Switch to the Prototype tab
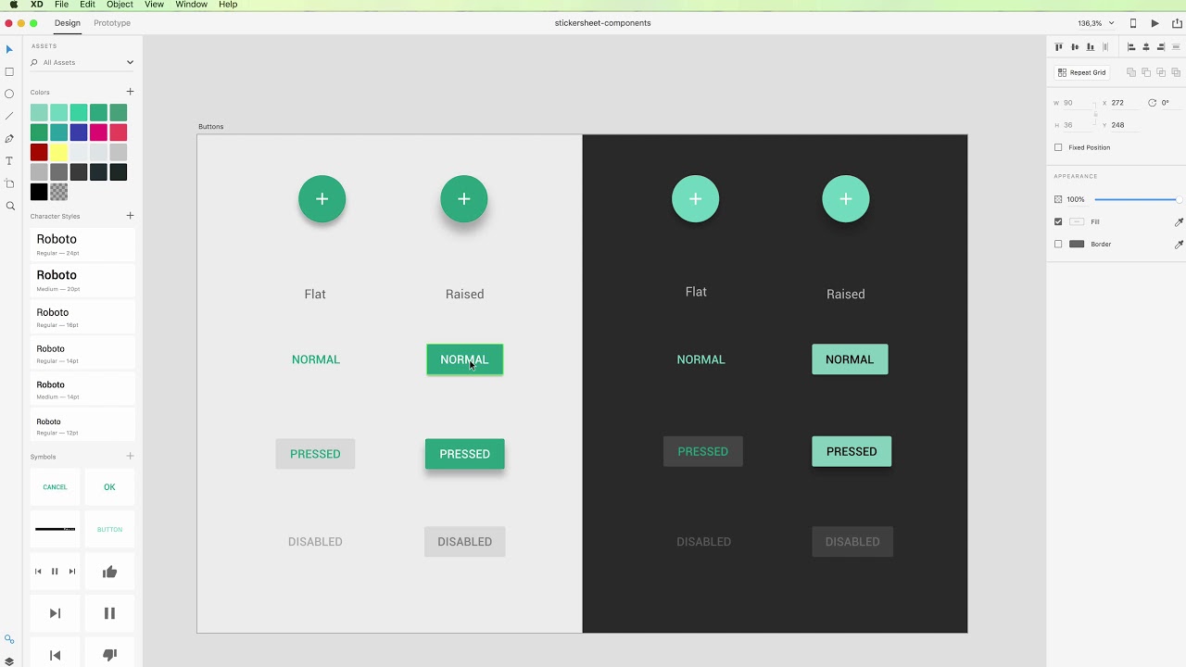This screenshot has height=667, width=1186. (112, 23)
